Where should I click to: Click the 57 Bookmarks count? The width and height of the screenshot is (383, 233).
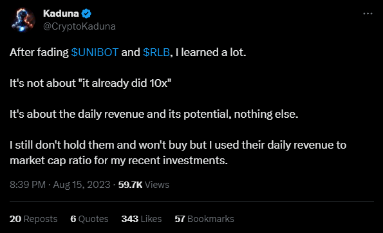click(x=204, y=219)
